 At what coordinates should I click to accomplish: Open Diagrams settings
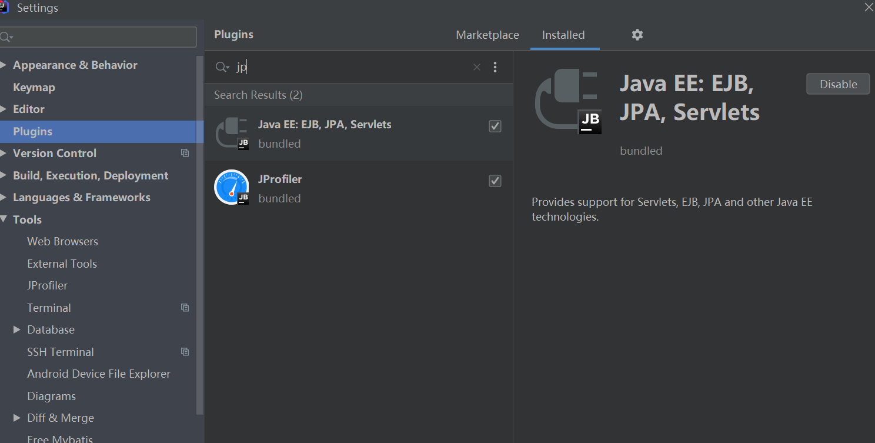point(51,396)
